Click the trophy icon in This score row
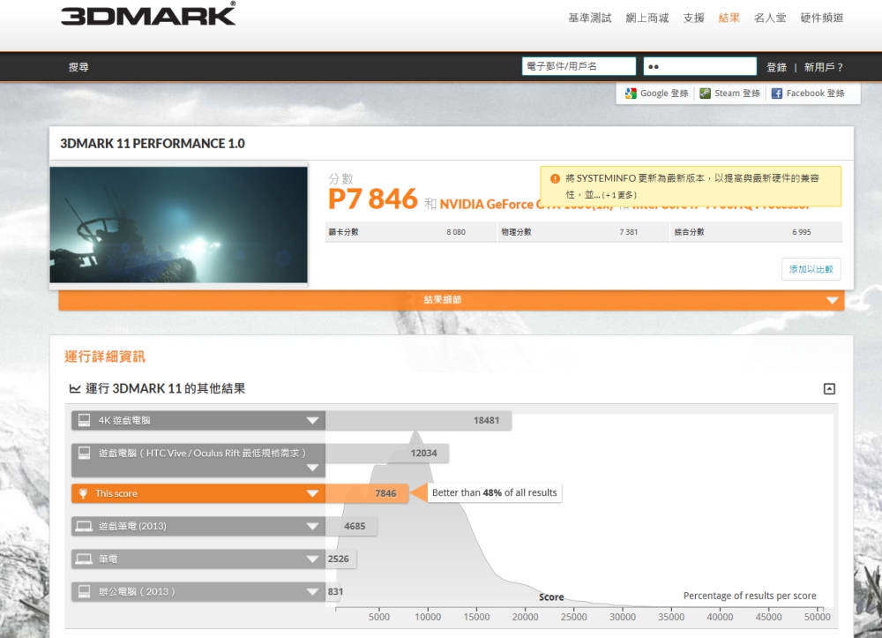This screenshot has height=638, width=882. 83,493
